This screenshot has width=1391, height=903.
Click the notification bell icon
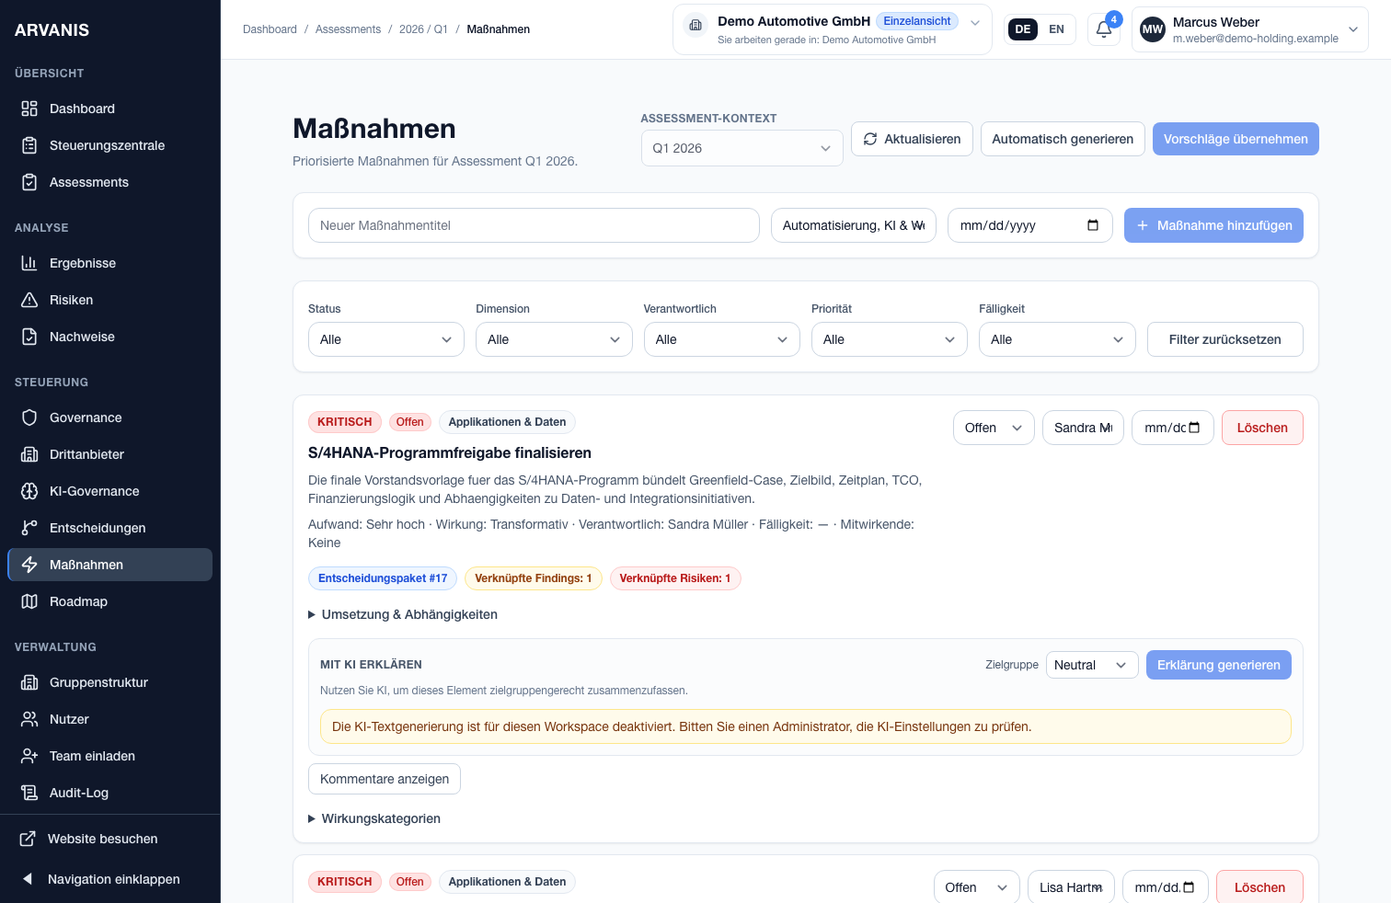tap(1103, 29)
